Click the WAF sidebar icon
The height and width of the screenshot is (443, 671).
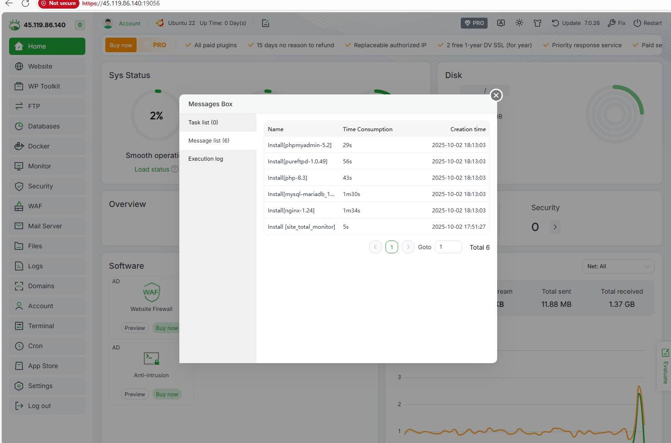tap(19, 206)
